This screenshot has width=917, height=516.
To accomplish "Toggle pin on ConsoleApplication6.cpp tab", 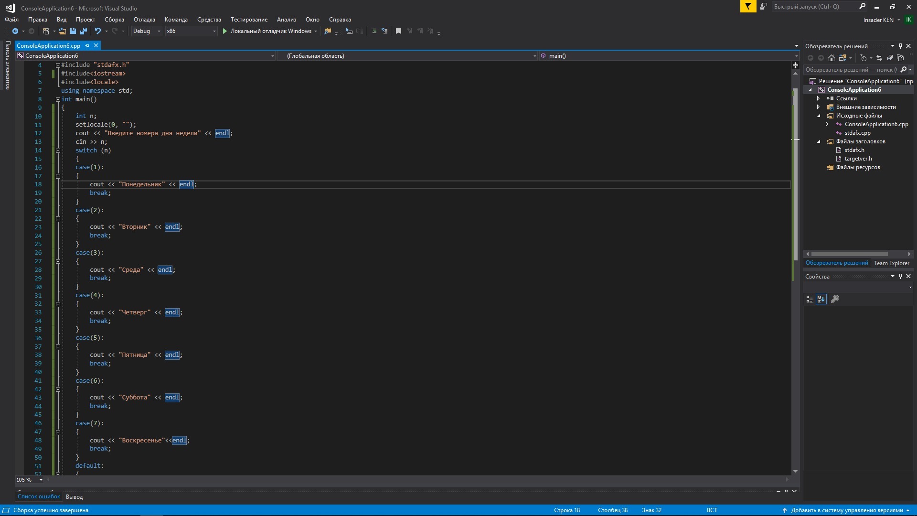I will [87, 45].
